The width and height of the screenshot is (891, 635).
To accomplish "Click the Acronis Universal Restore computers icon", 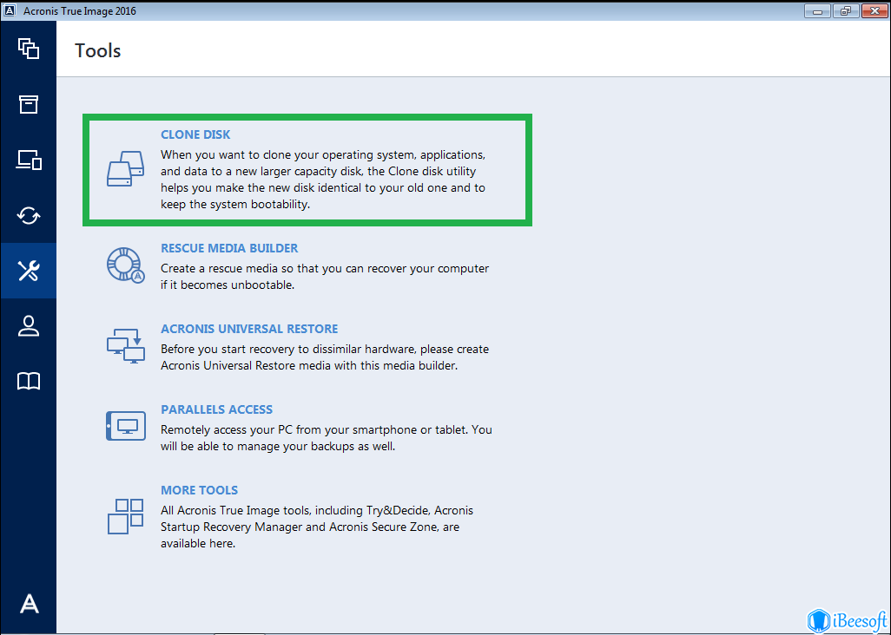I will tap(126, 345).
